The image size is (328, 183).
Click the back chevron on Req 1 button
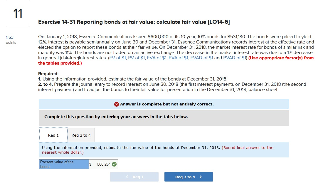(x=127, y=177)
